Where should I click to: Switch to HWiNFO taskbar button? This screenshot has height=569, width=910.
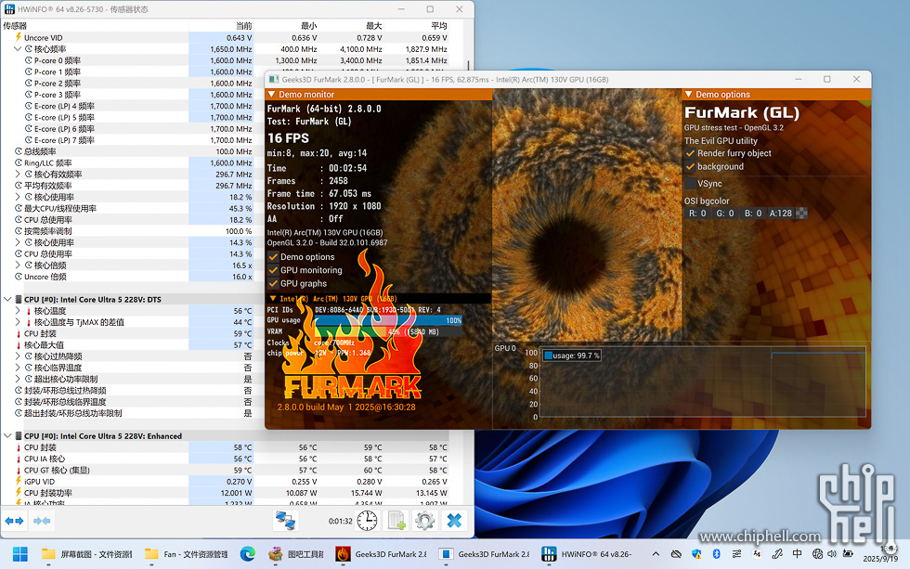click(x=587, y=554)
